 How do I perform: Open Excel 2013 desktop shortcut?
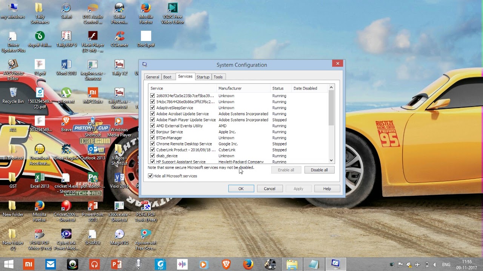click(x=40, y=180)
